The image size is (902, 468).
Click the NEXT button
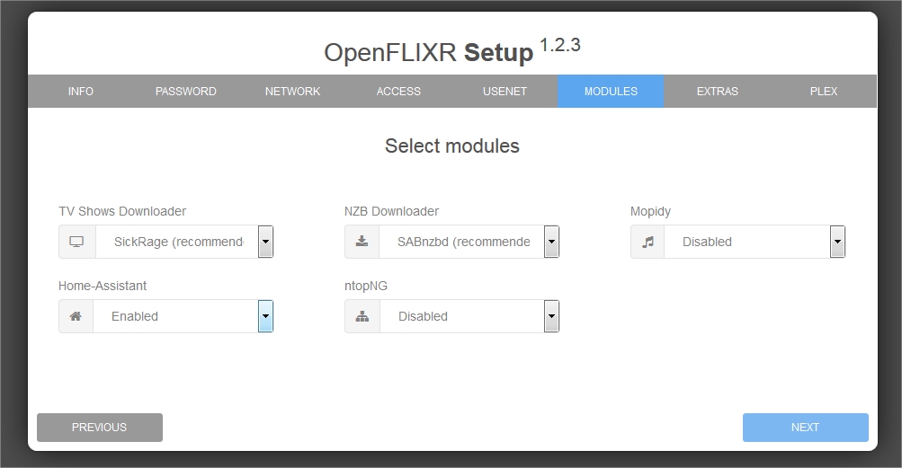806,428
